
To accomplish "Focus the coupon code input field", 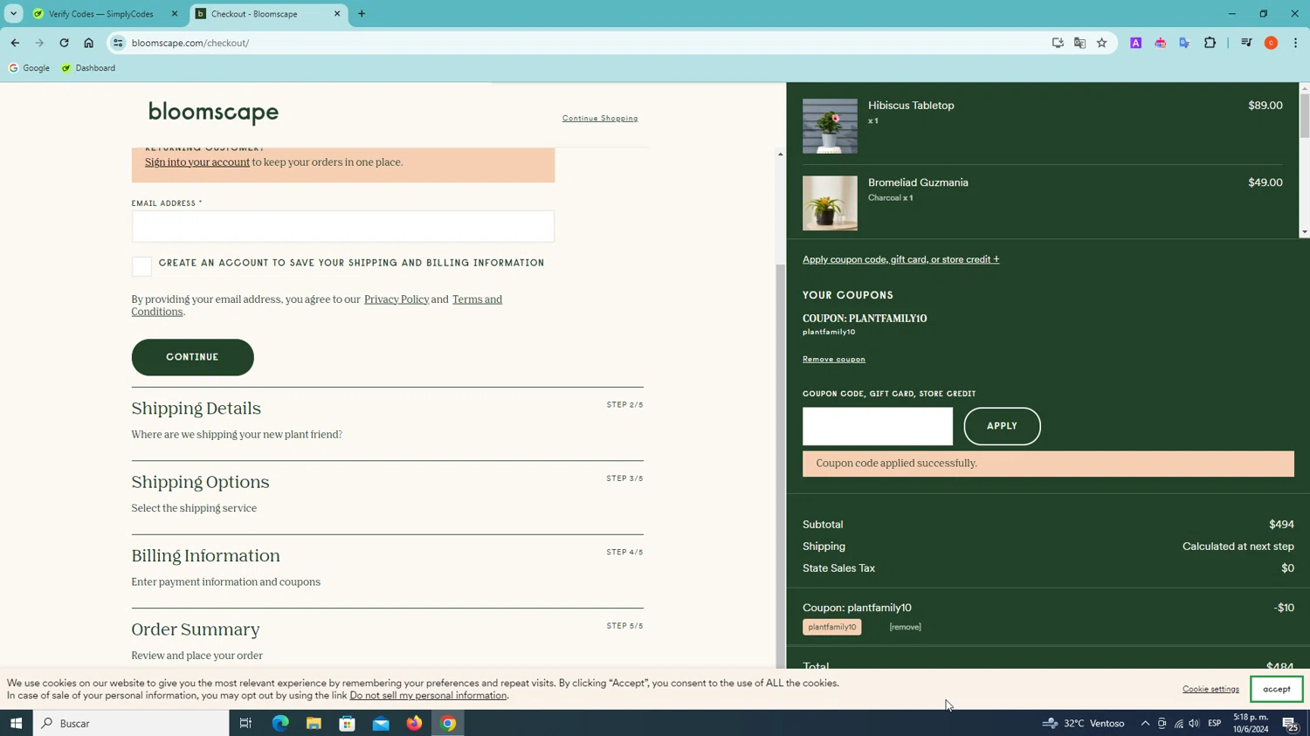I will [x=878, y=426].
